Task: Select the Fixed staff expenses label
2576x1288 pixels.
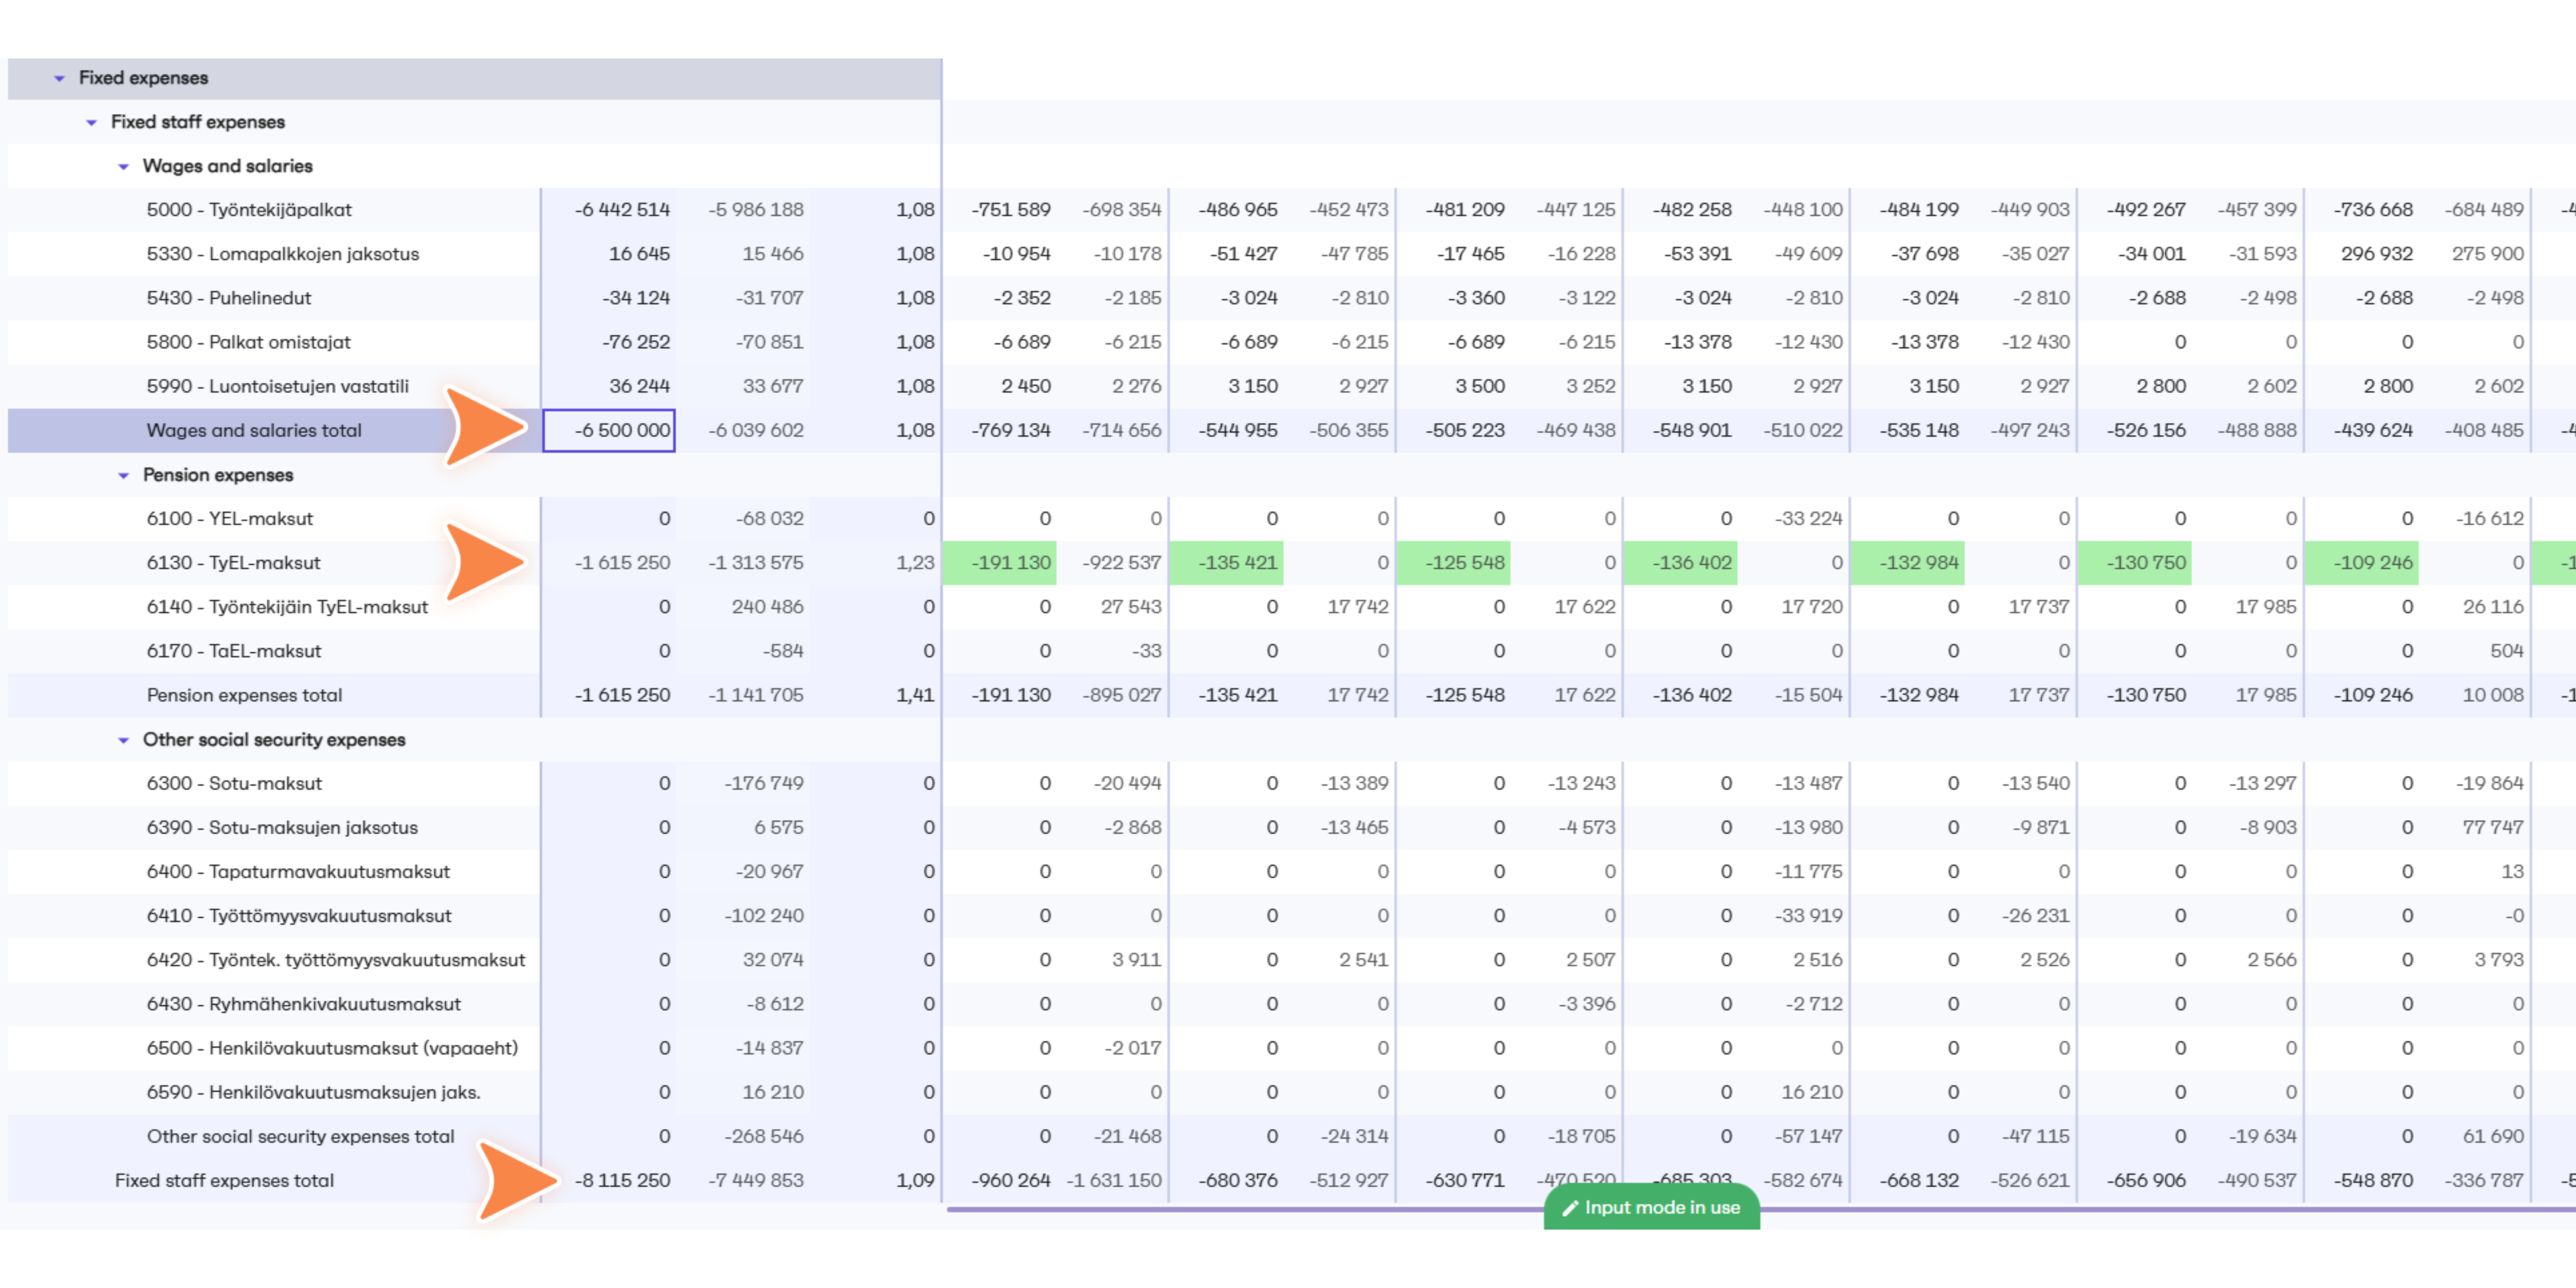Action: 198,122
